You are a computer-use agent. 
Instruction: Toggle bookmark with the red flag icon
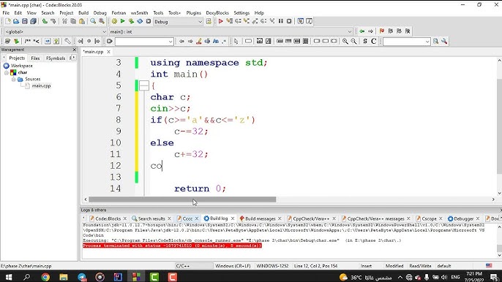[382, 31]
